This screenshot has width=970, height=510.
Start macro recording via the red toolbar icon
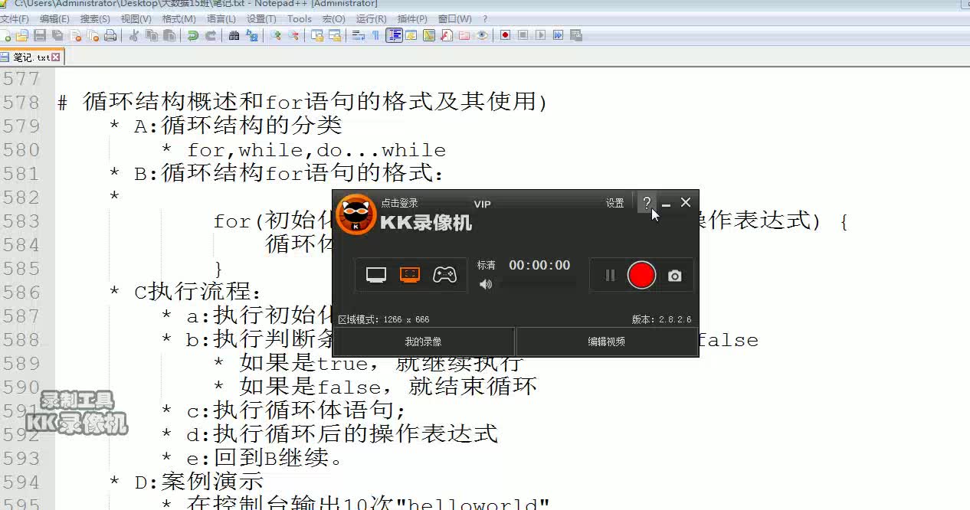pyautogui.click(x=504, y=34)
